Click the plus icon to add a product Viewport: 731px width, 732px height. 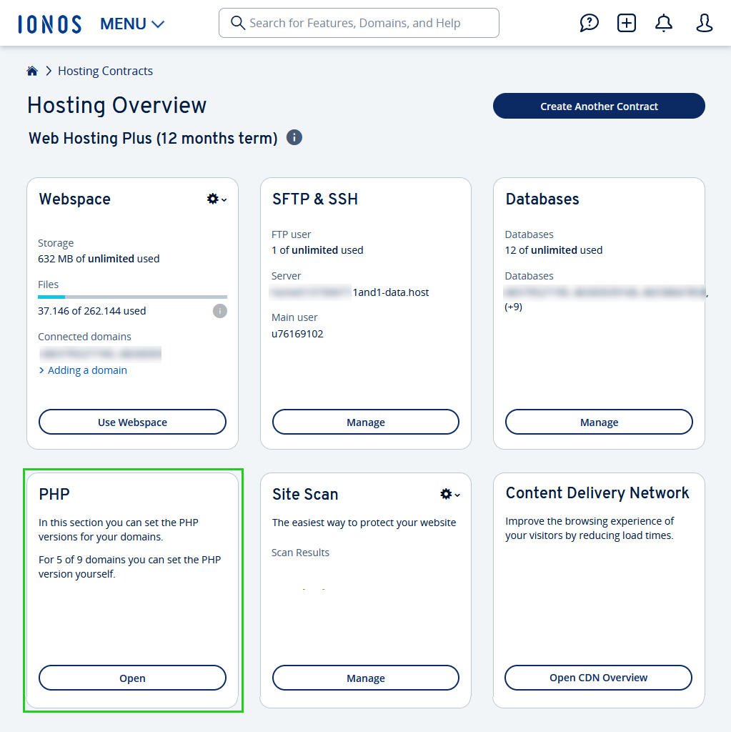[x=626, y=22]
